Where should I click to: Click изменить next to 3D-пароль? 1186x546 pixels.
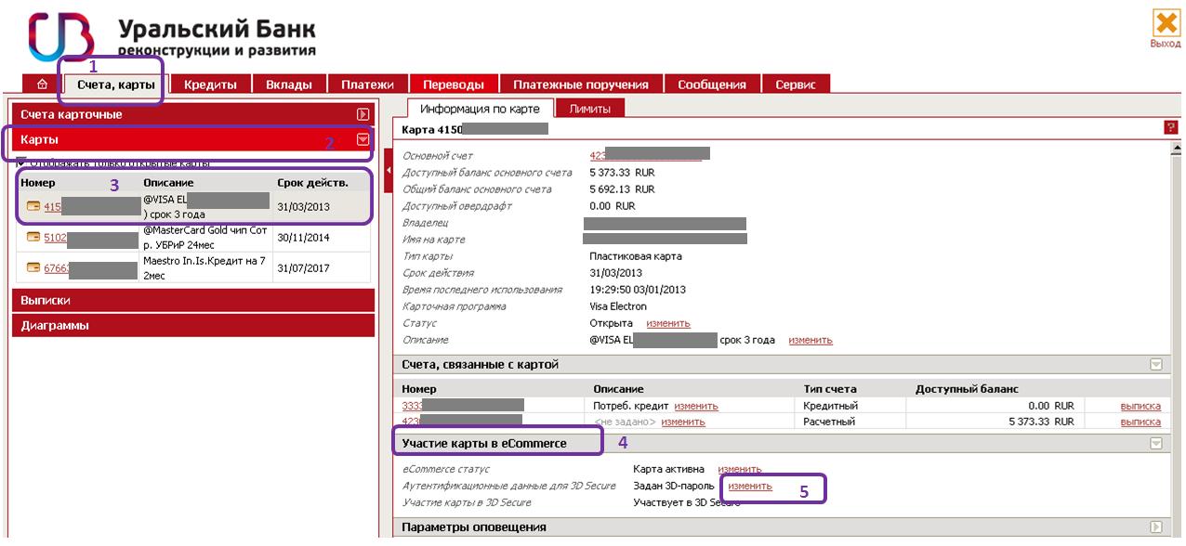(x=750, y=486)
